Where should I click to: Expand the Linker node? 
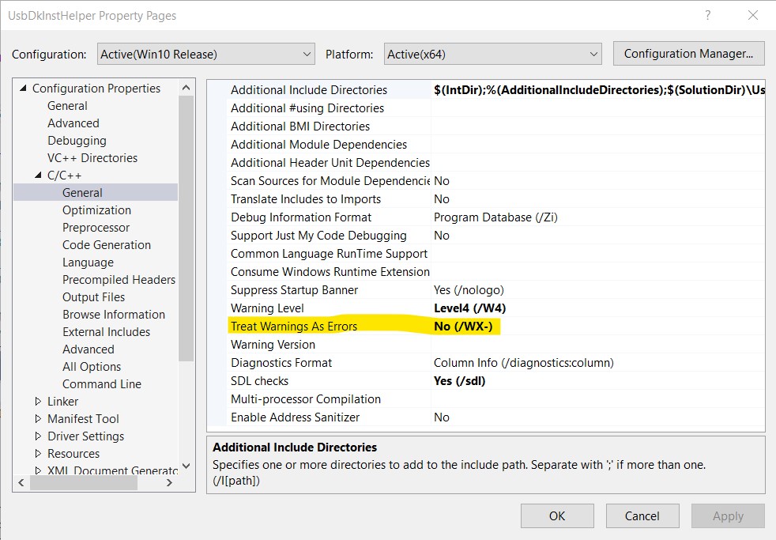click(37, 401)
